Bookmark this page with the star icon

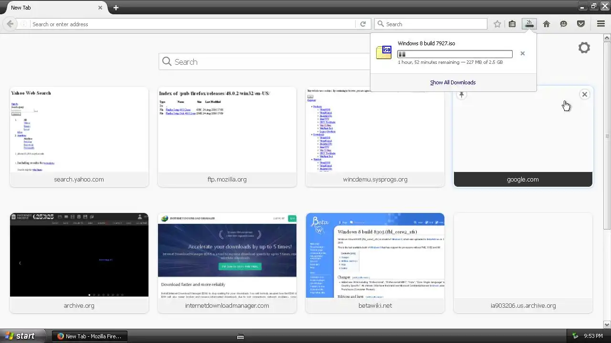[x=497, y=24]
